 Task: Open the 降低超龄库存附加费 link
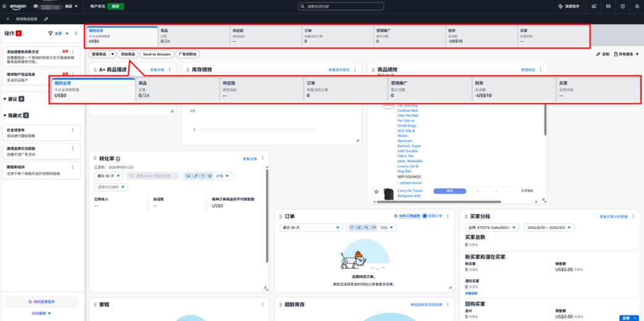[426, 304]
